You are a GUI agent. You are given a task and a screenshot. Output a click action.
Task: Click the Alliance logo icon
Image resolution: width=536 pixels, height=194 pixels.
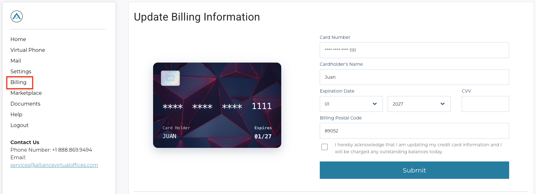pyautogui.click(x=17, y=16)
